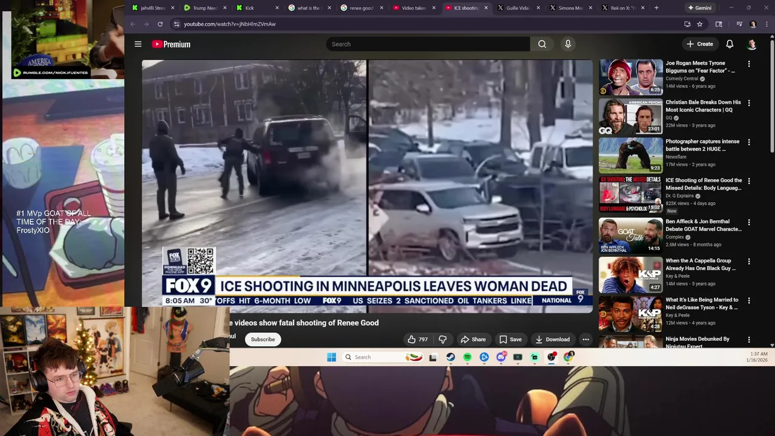The width and height of the screenshot is (775, 436).
Task: Open Discord from the taskbar
Action: [501, 357]
